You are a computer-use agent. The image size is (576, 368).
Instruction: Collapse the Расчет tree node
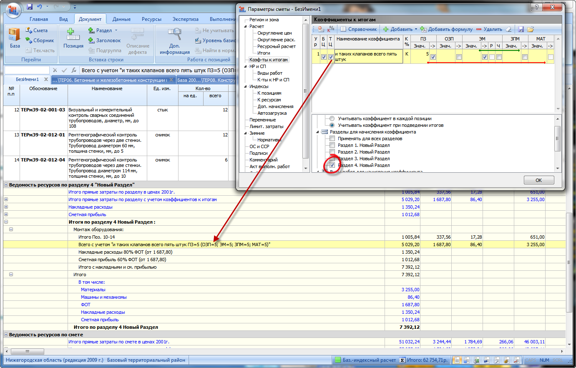pos(246,26)
